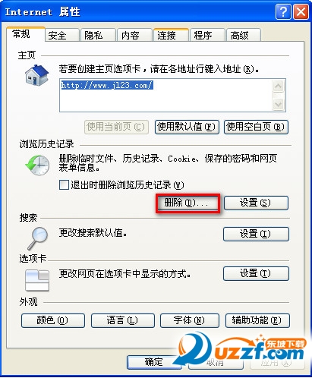Go to the 连接 tab
The height and width of the screenshot is (378, 312).
tap(171, 35)
